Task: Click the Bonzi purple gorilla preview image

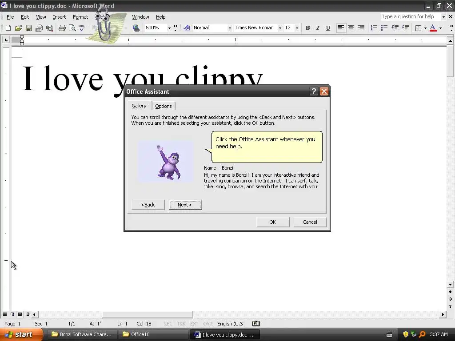Action: coord(165,162)
